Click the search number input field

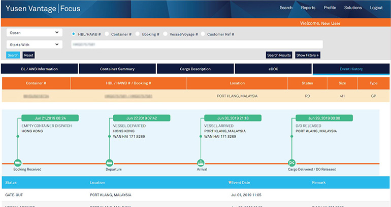(x=197, y=45)
